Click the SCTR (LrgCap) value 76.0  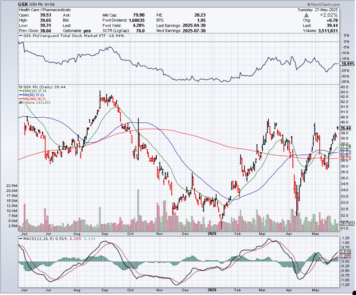(140, 31)
